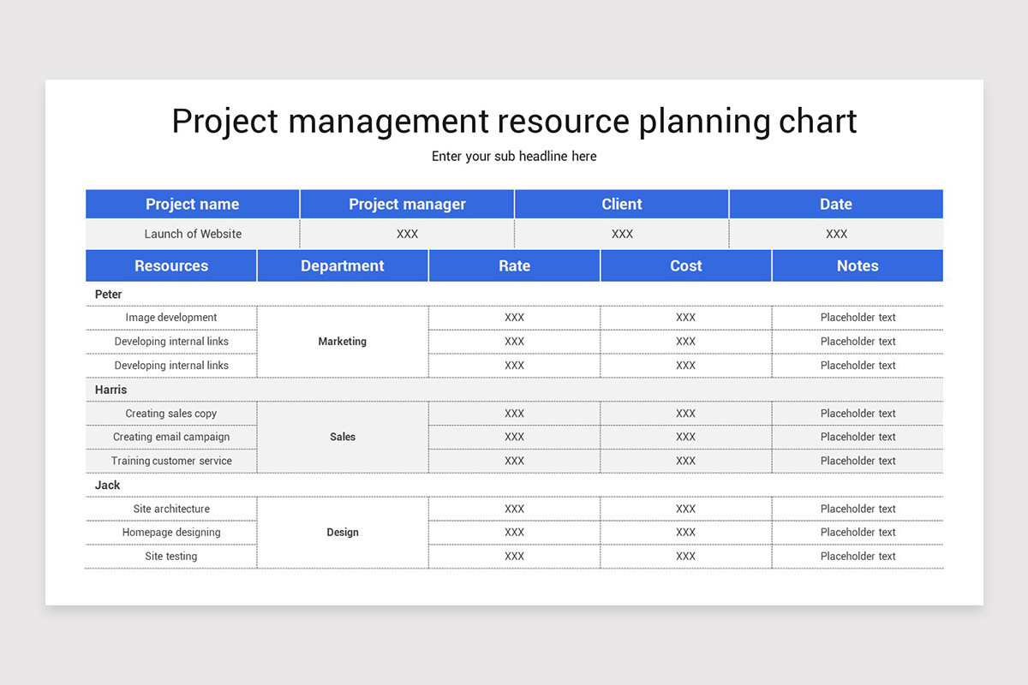Image resolution: width=1028 pixels, height=685 pixels.
Task: Select the sub headline placeholder text
Action: click(514, 156)
